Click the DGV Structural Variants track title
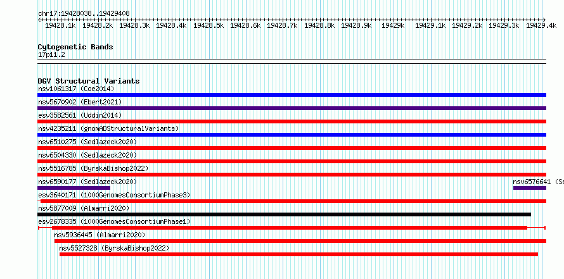This screenshot has height=279, width=564. (89, 81)
